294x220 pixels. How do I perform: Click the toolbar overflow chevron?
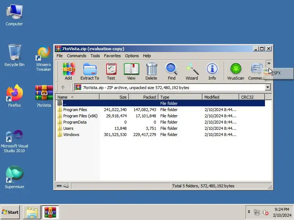[269, 63]
